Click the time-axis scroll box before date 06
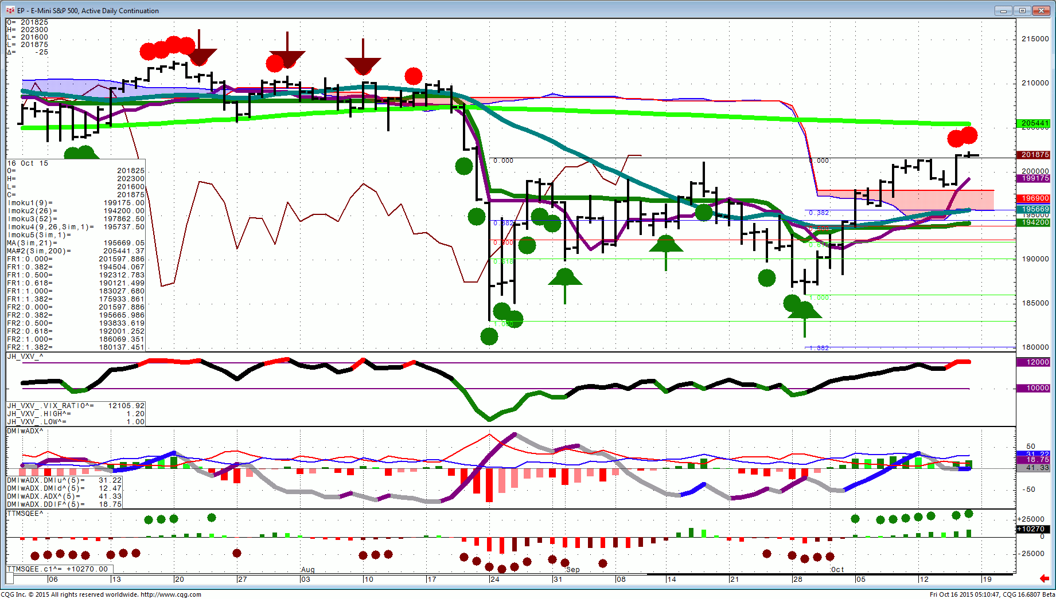This screenshot has width=1056, height=599. (x=10, y=578)
